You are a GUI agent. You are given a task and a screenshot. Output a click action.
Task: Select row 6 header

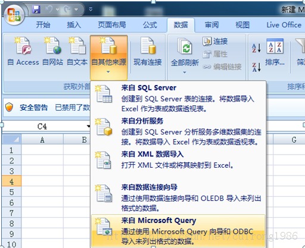(x=12, y=203)
